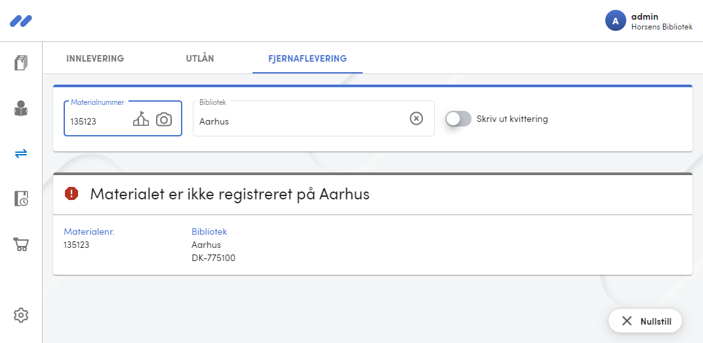This screenshot has width=703, height=343.
Task: Open the patron reader sidebar icon
Action: coord(21,108)
